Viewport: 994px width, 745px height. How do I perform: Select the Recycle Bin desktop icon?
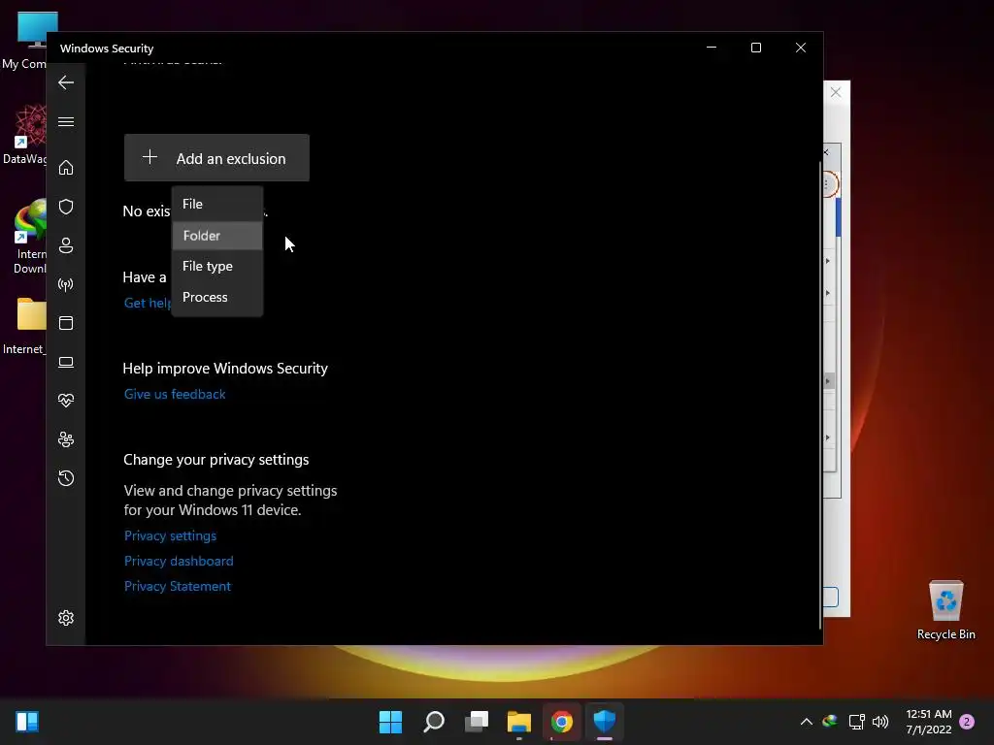[x=945, y=610]
